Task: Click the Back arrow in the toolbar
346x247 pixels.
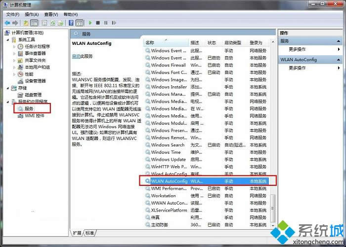Action: (x=7, y=23)
